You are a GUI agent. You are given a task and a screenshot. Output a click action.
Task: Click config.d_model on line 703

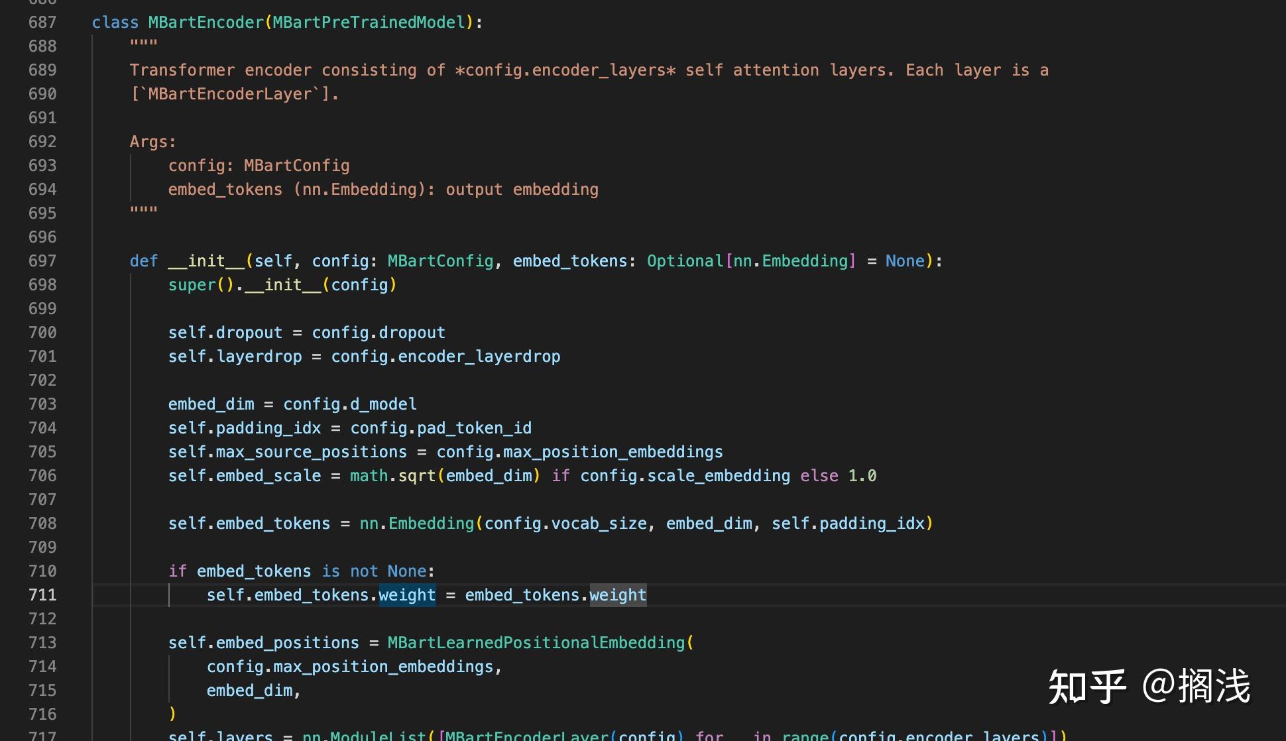point(350,404)
